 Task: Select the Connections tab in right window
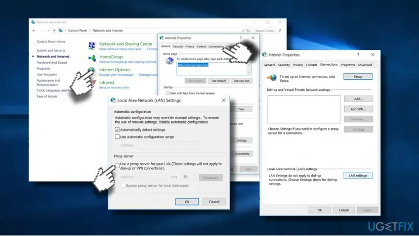329,65
